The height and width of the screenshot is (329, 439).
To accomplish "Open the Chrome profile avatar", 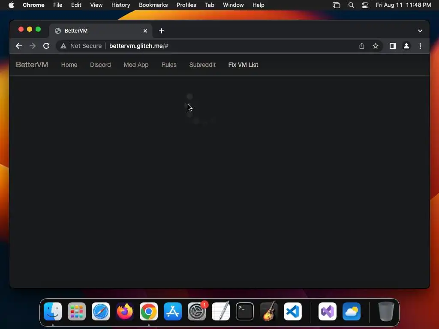I will pos(406,46).
